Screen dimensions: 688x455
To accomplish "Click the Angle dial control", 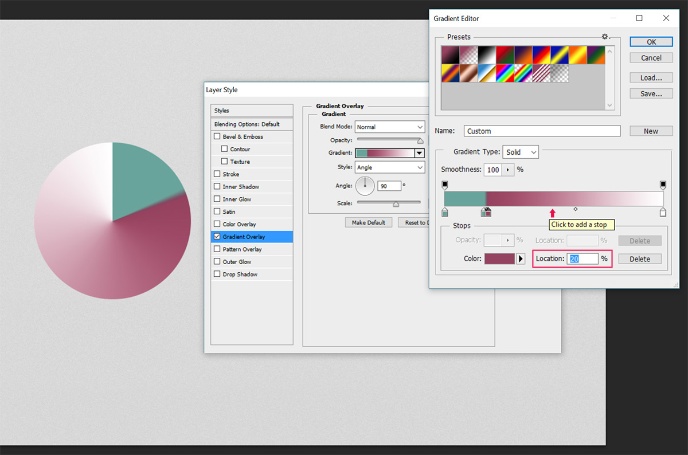I will 365,186.
